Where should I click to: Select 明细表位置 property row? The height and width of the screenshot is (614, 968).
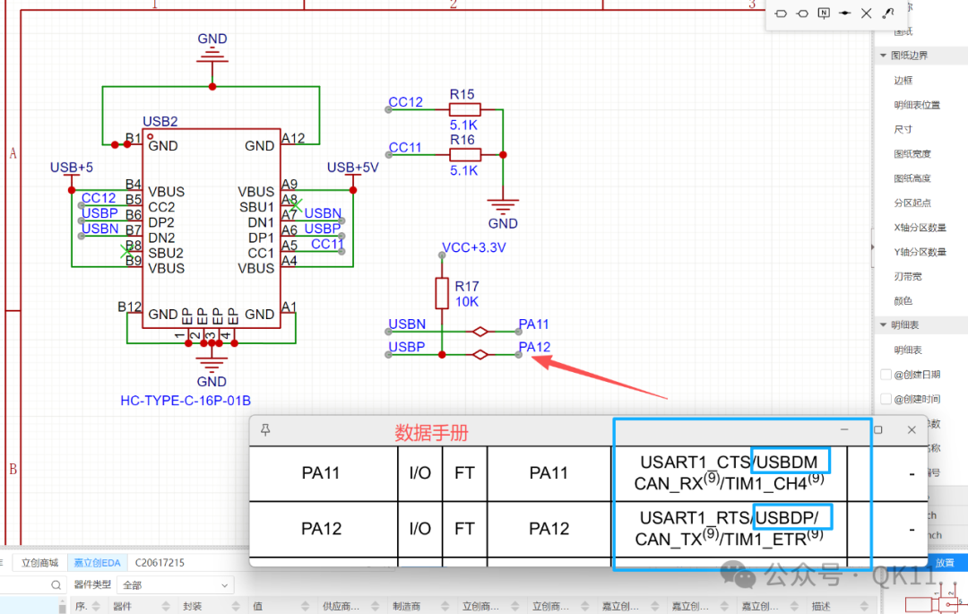pyautogui.click(x=920, y=105)
